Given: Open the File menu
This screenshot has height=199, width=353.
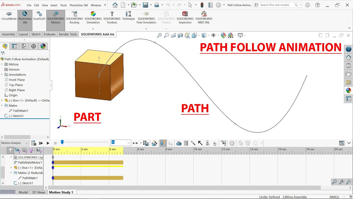Looking at the screenshot, I should [x=29, y=5].
